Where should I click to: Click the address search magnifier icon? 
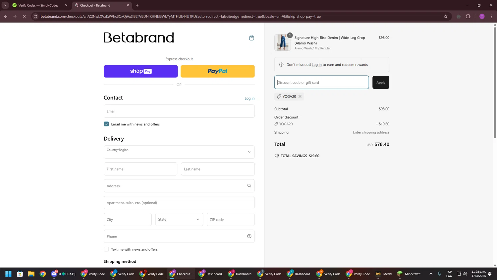[x=249, y=186]
